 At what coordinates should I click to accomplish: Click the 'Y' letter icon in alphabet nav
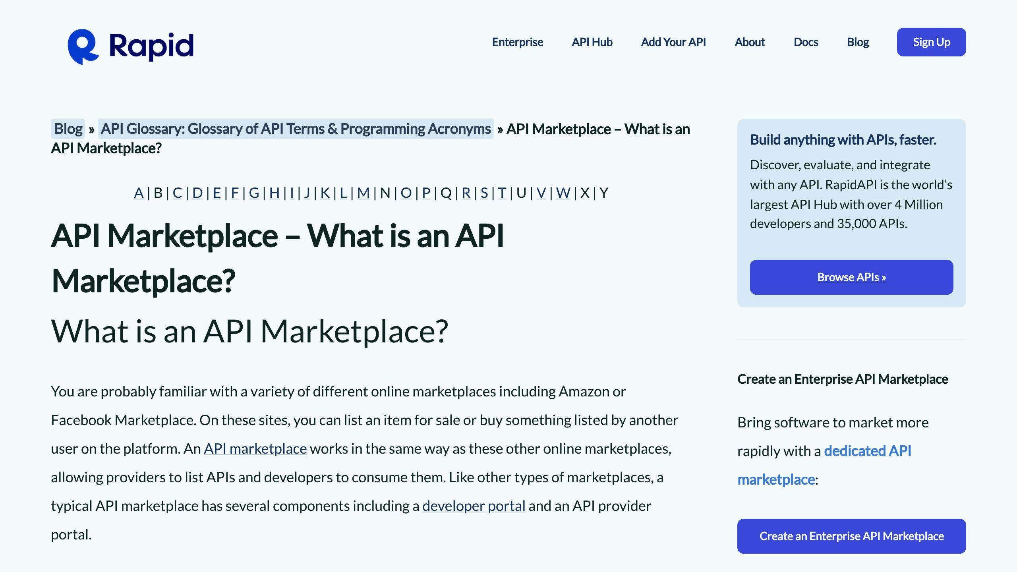[604, 193]
